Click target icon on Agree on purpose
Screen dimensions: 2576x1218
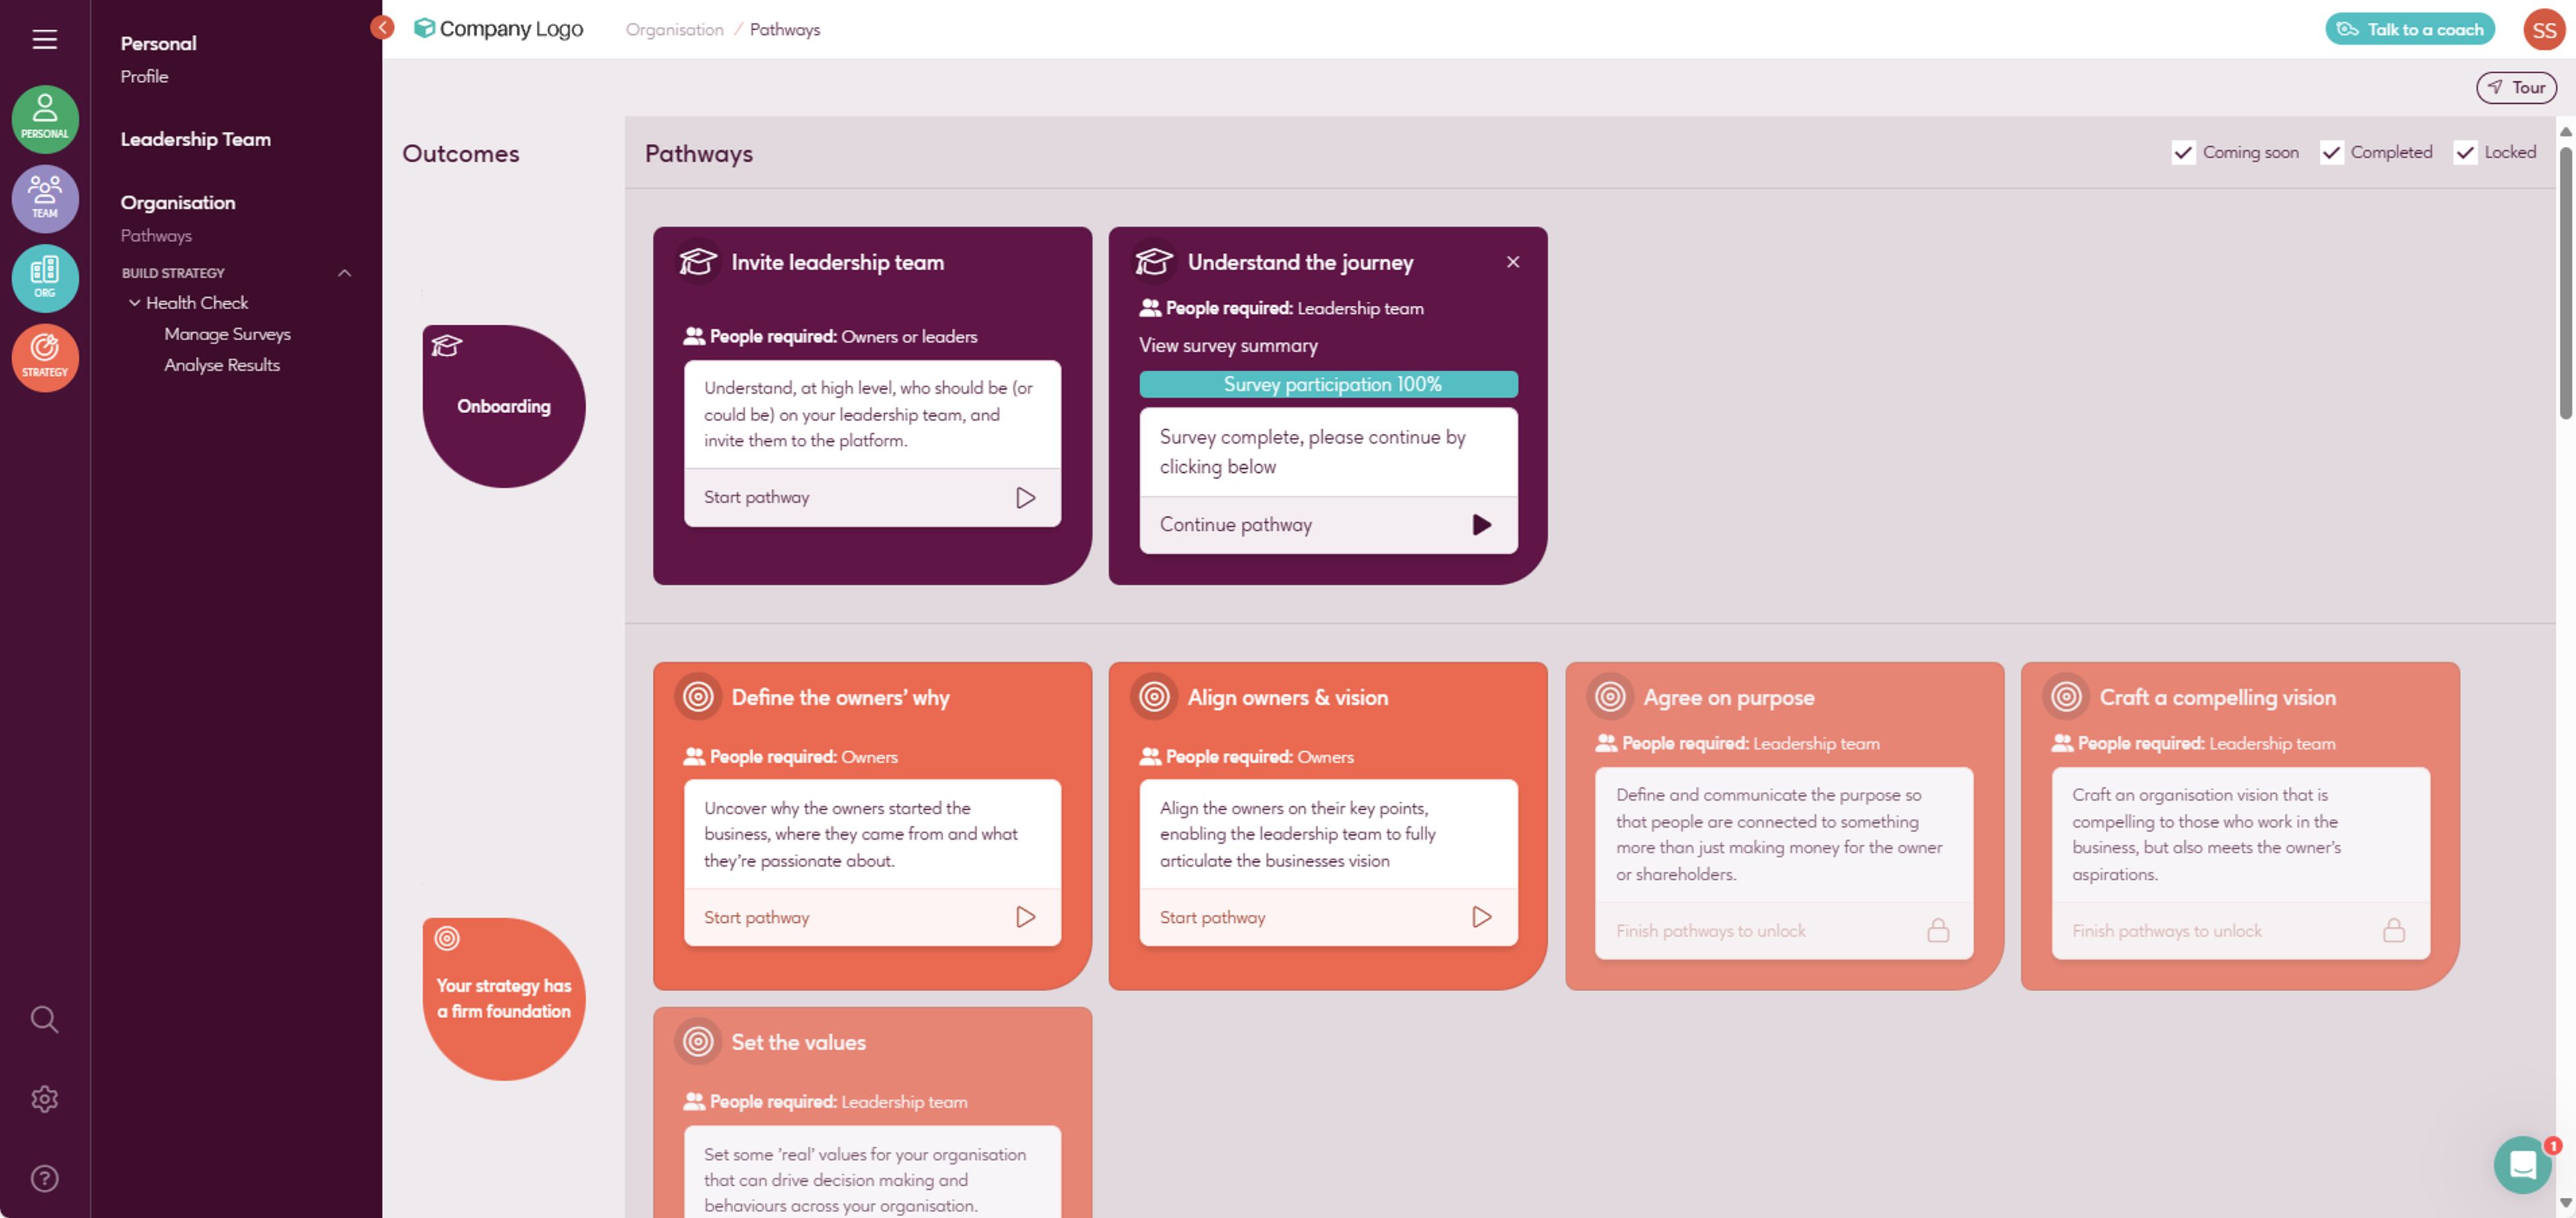pos(1610,696)
